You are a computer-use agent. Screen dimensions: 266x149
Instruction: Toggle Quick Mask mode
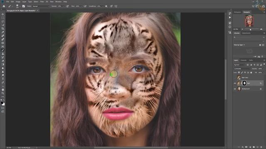[x=3, y=108]
